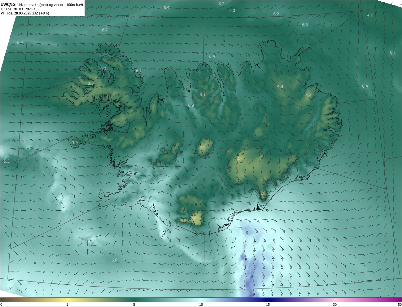
Task: Click the 10 tick on the colour scale
Action: point(201,304)
